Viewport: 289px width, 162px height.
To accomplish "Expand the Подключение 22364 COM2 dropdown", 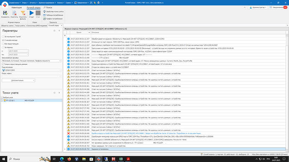I will click(60, 70).
